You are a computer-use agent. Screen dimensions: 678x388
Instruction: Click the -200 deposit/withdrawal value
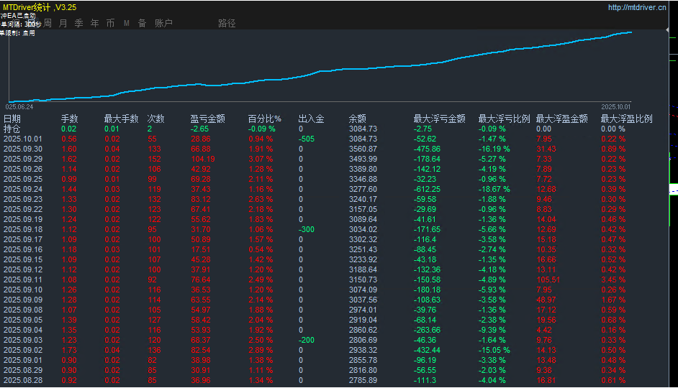(x=307, y=340)
